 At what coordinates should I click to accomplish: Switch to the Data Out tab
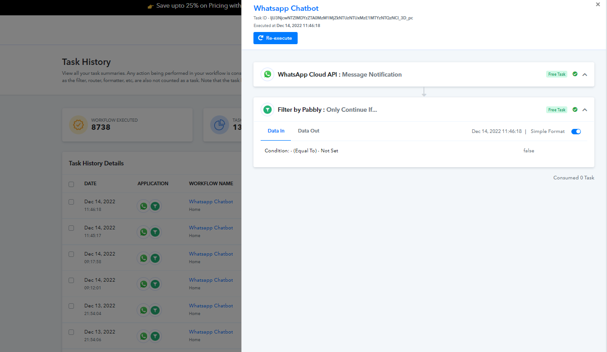pyautogui.click(x=308, y=131)
